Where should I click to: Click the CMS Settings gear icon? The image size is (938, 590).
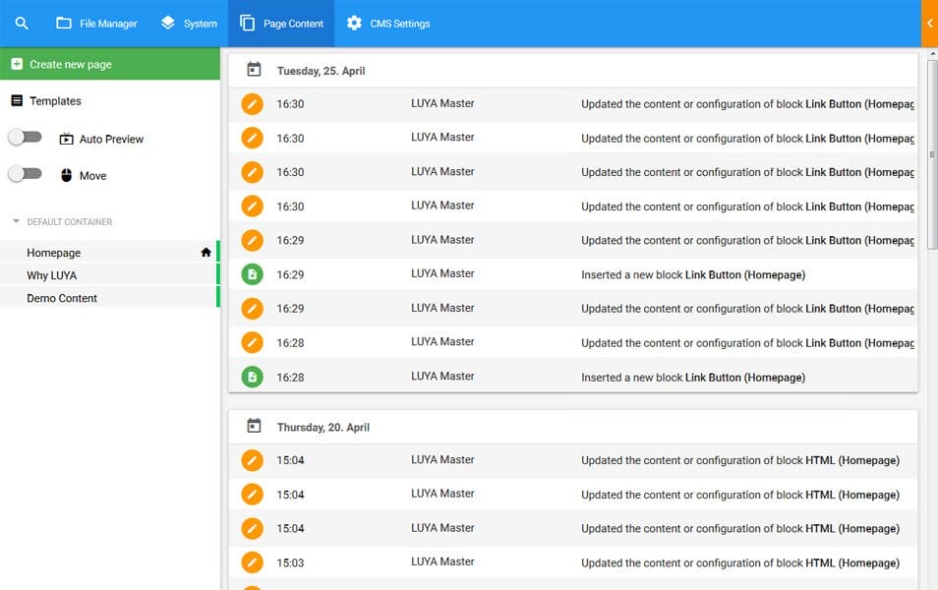coord(354,24)
